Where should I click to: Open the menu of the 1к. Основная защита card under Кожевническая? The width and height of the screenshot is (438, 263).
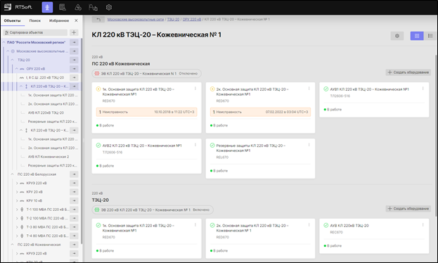pyautogui.click(x=195, y=89)
